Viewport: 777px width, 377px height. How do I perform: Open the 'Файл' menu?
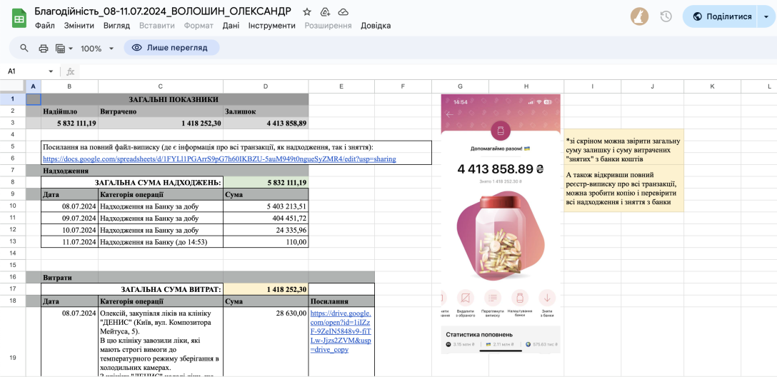coord(44,26)
